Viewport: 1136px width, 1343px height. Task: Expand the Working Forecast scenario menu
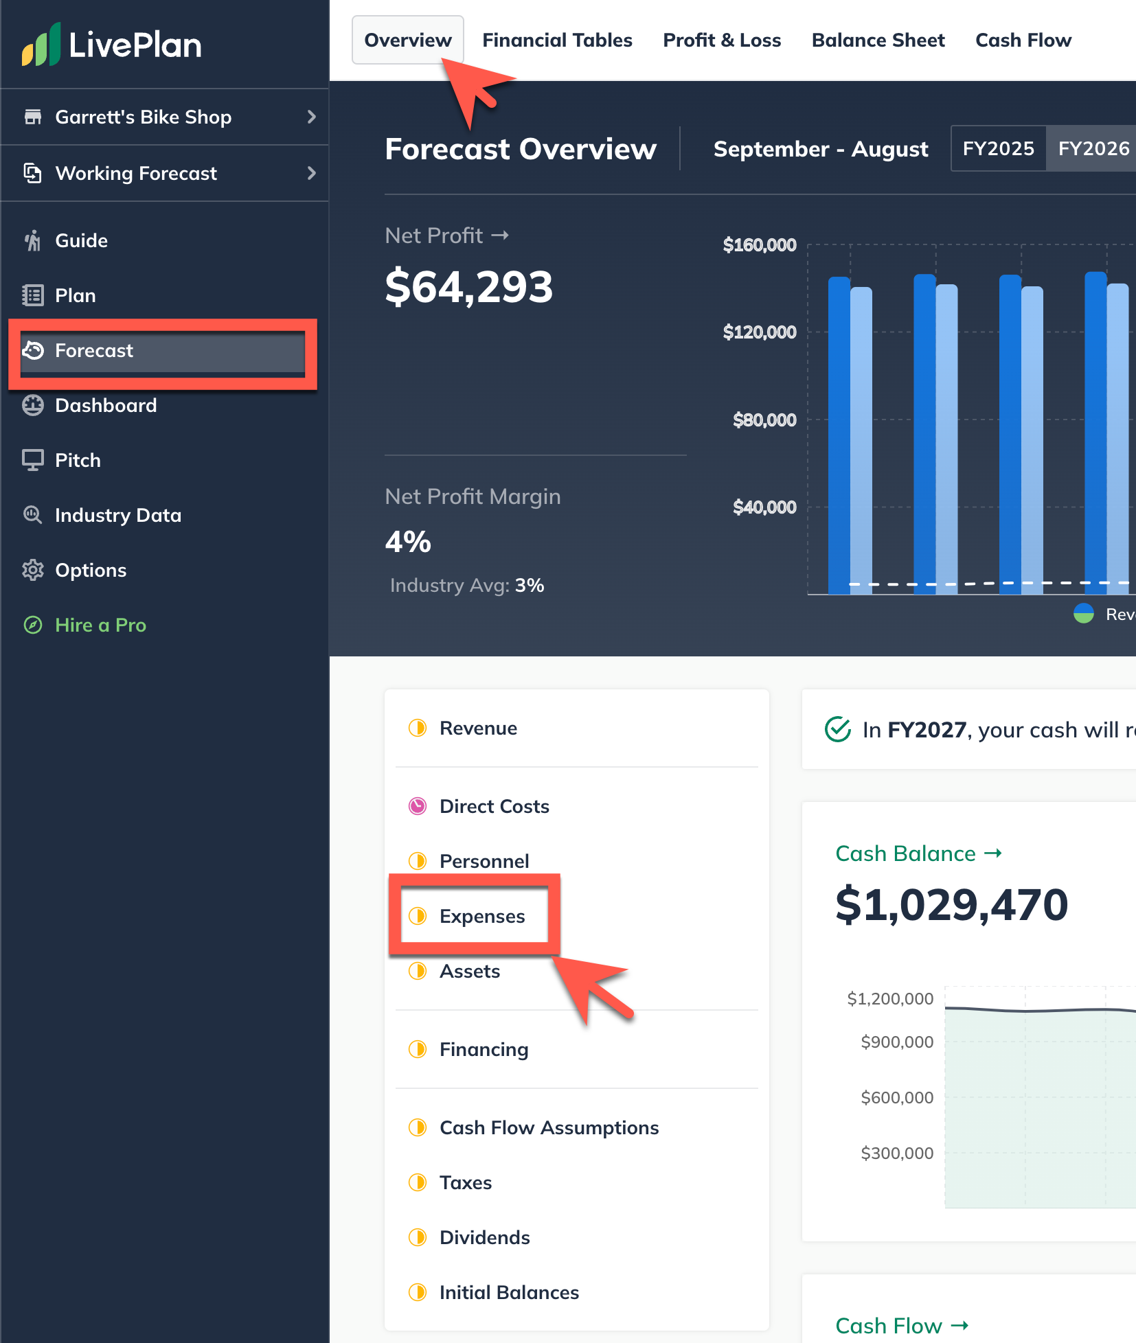tap(165, 173)
